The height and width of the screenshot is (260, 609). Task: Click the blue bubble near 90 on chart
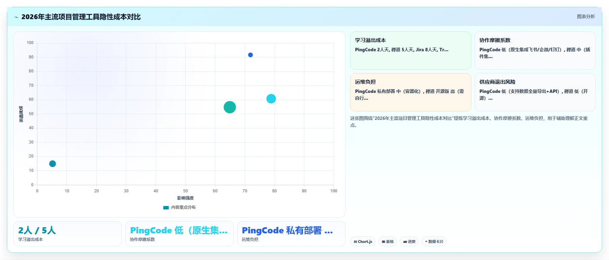pyautogui.click(x=251, y=55)
